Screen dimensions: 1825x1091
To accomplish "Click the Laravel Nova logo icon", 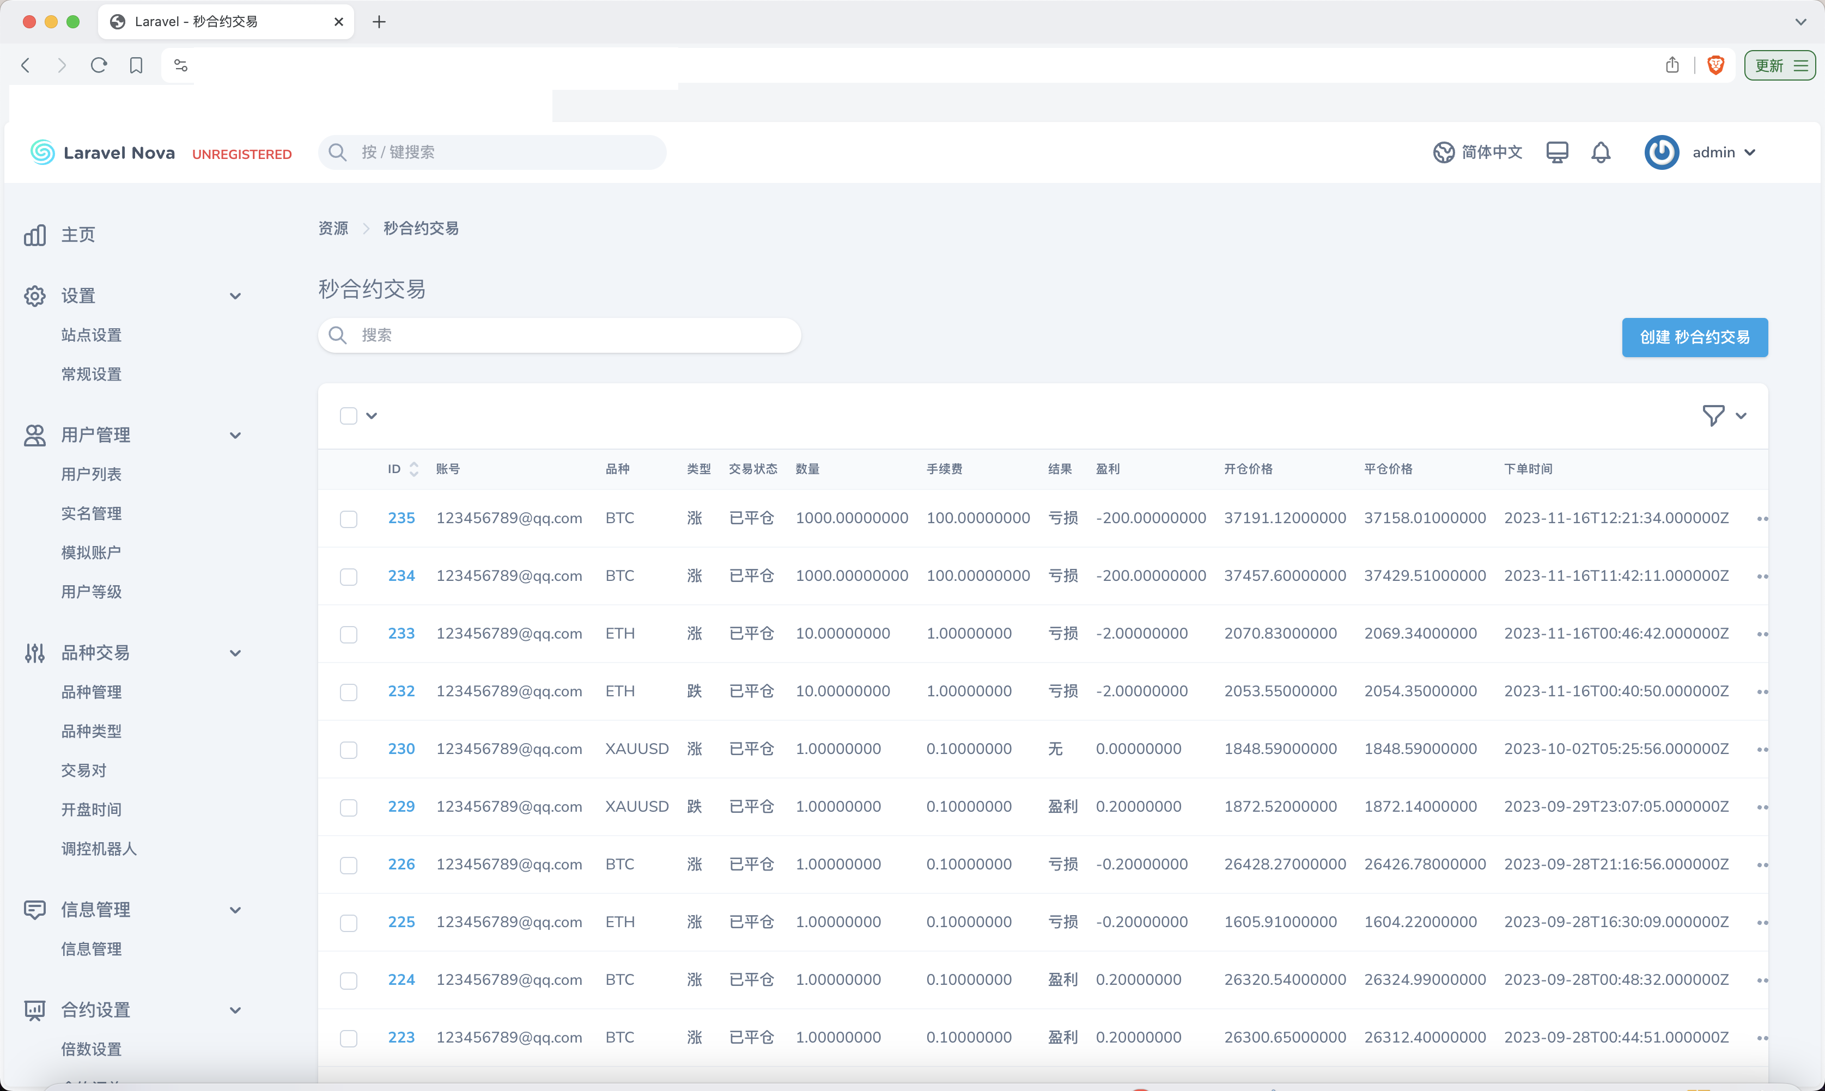I will [42, 152].
